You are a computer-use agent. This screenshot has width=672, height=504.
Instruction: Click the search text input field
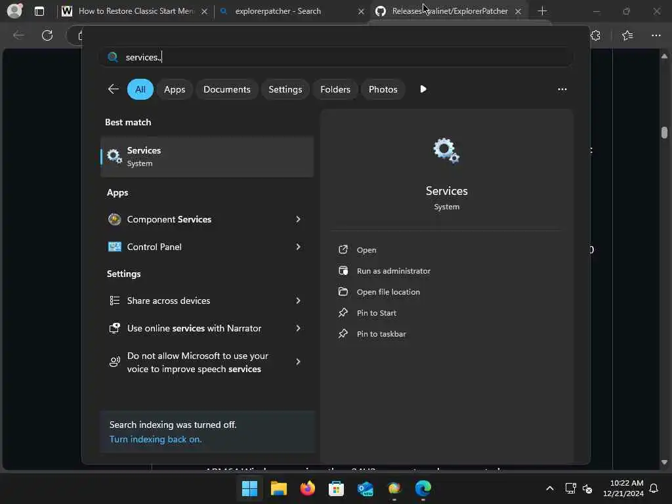click(x=335, y=57)
